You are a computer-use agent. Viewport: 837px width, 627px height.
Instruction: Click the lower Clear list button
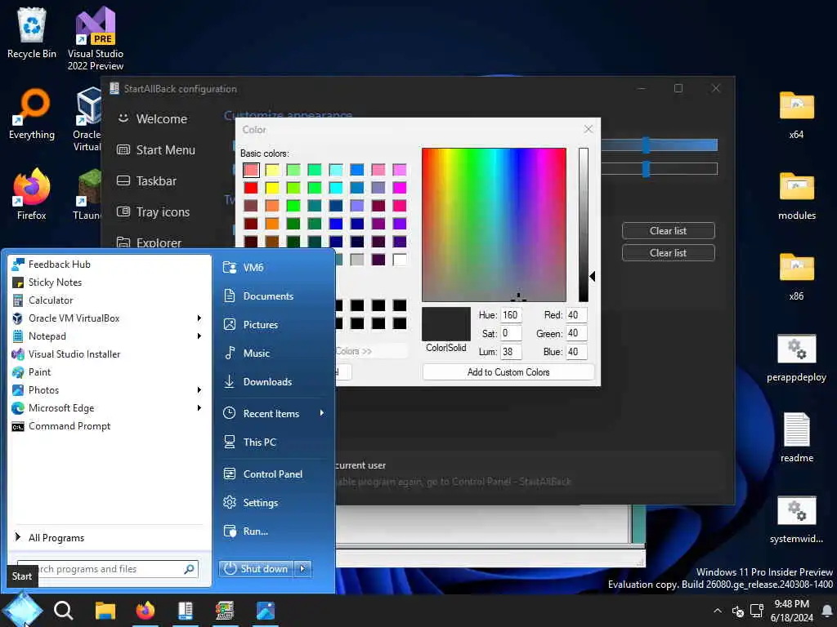click(x=669, y=253)
